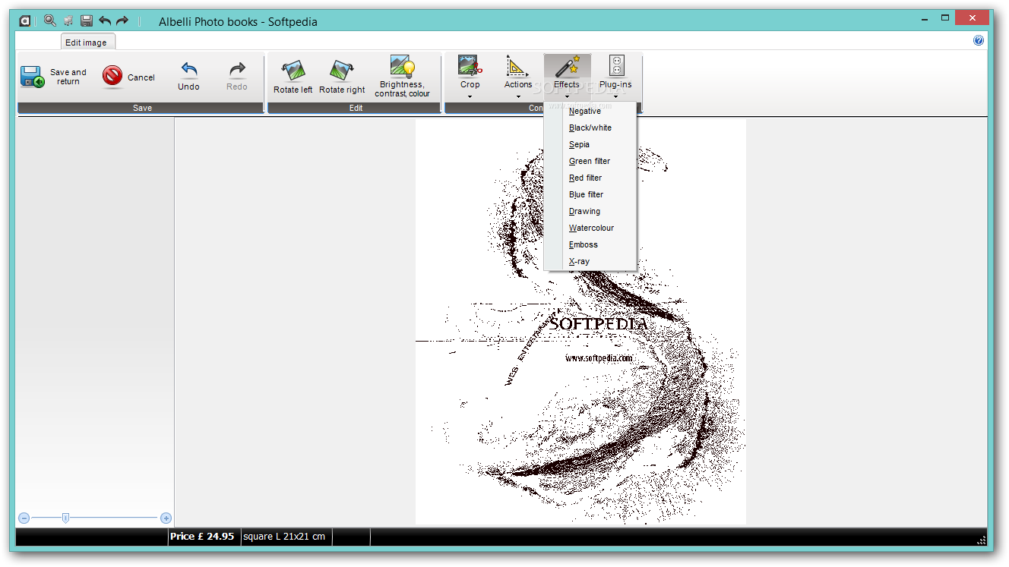Image resolution: width=1009 pixels, height=567 pixels.
Task: Click the zoom slider handle
Action: (65, 518)
